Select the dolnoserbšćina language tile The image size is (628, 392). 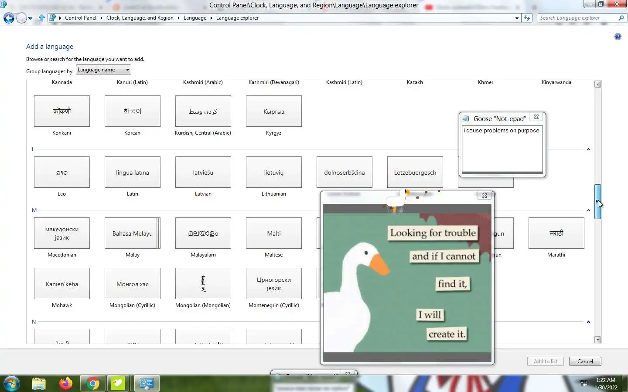click(345, 172)
